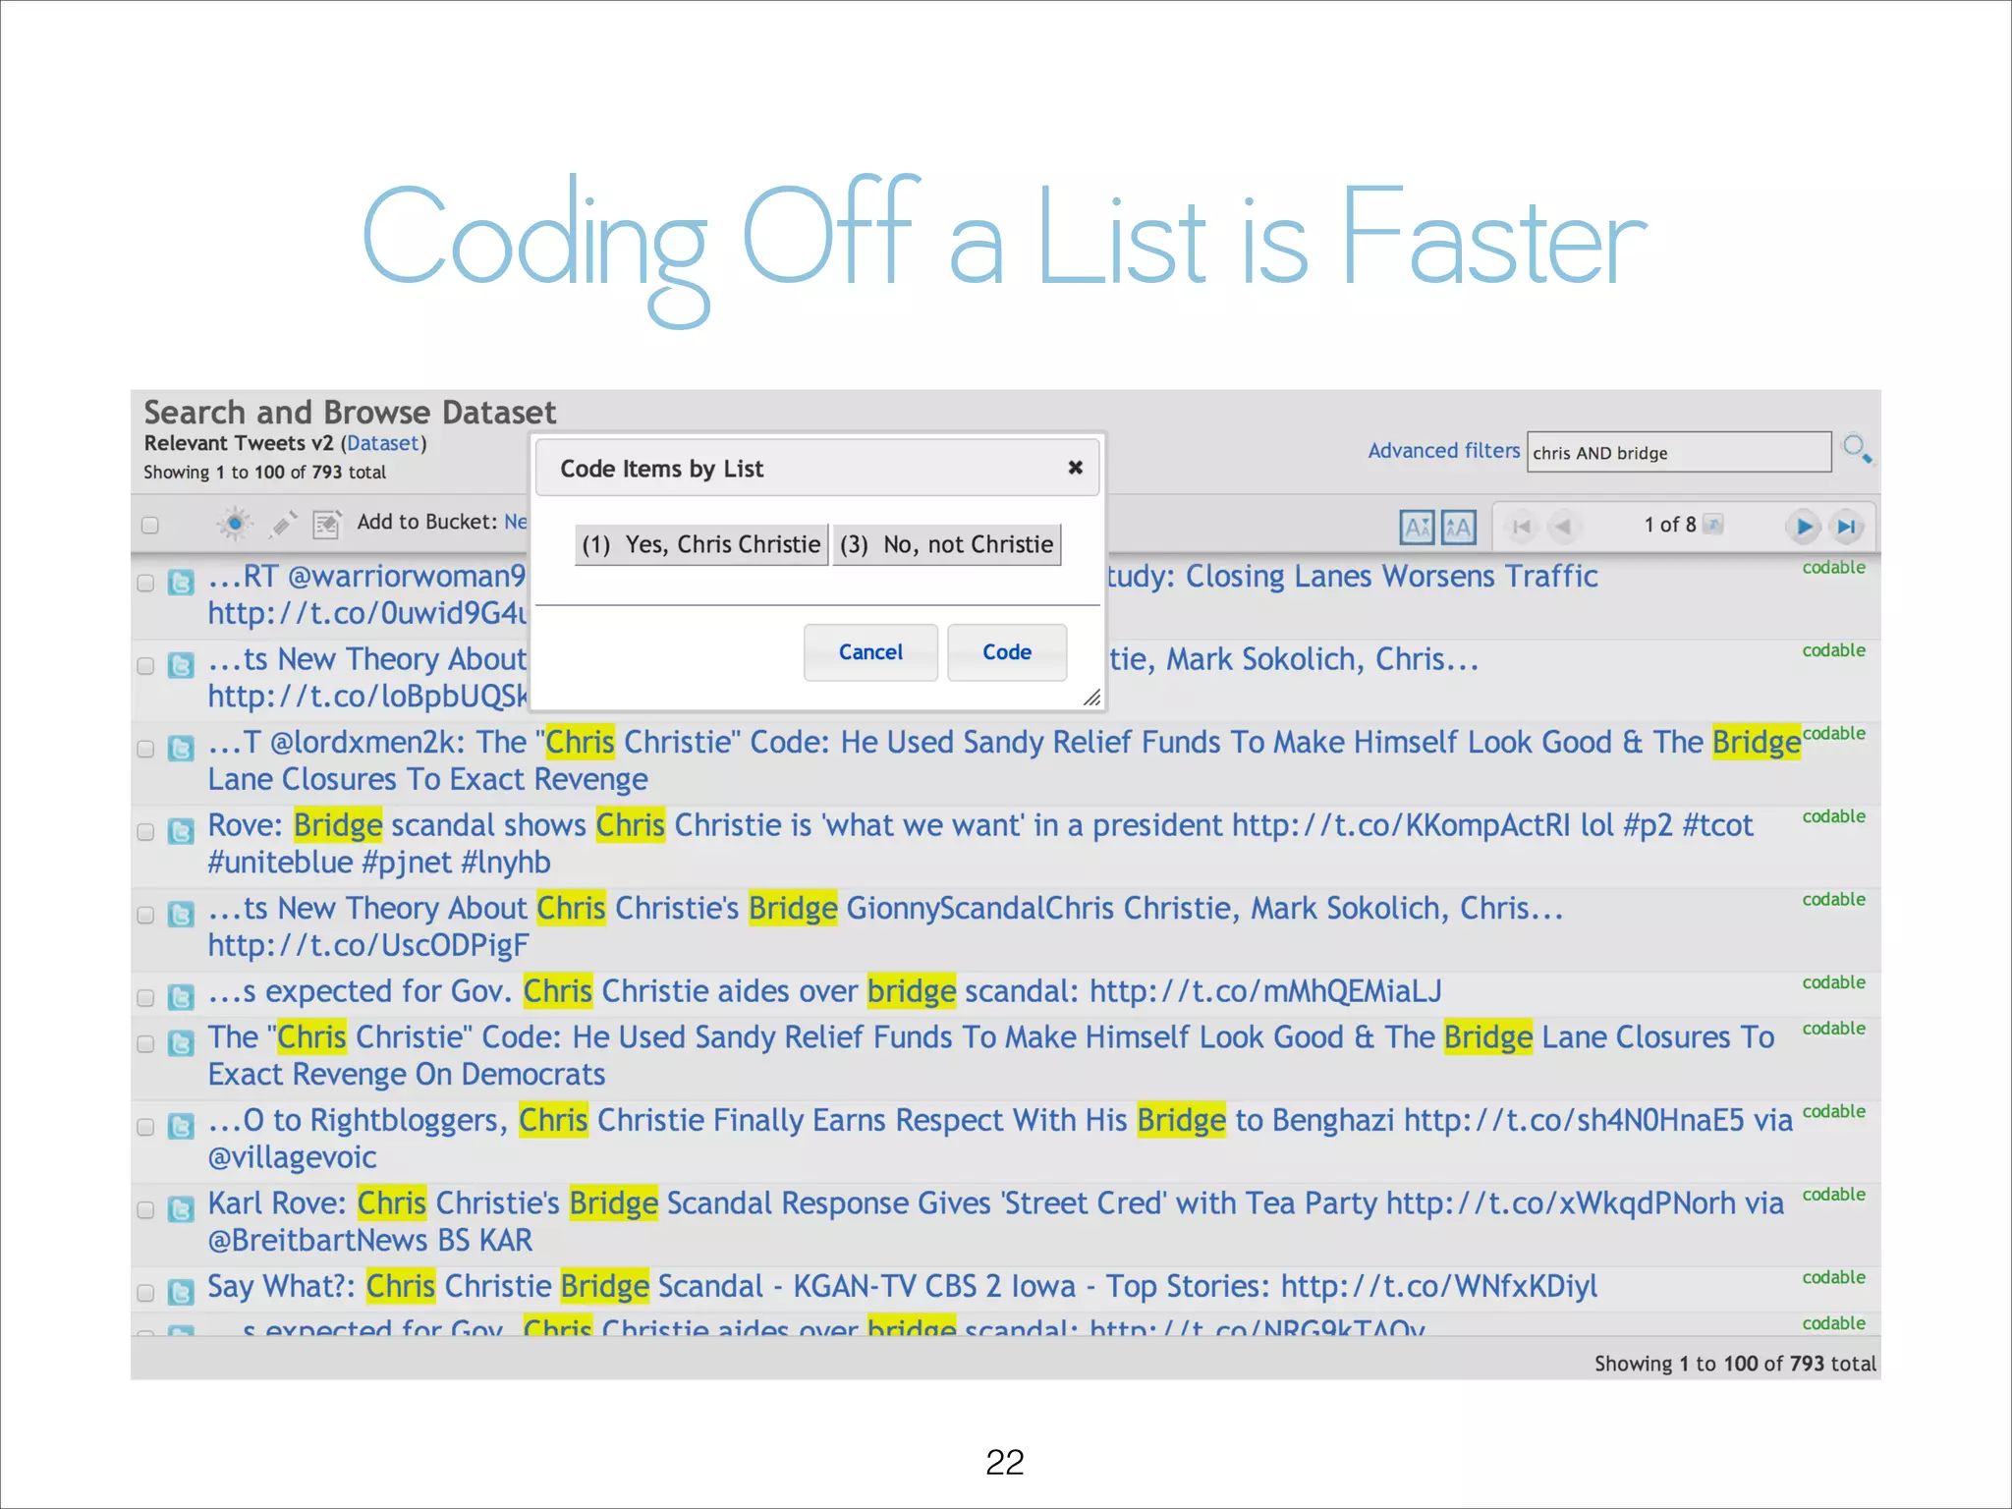This screenshot has width=2012, height=1509.
Task: Check the box for the @warriorwoman9 tweet
Action: (x=145, y=583)
